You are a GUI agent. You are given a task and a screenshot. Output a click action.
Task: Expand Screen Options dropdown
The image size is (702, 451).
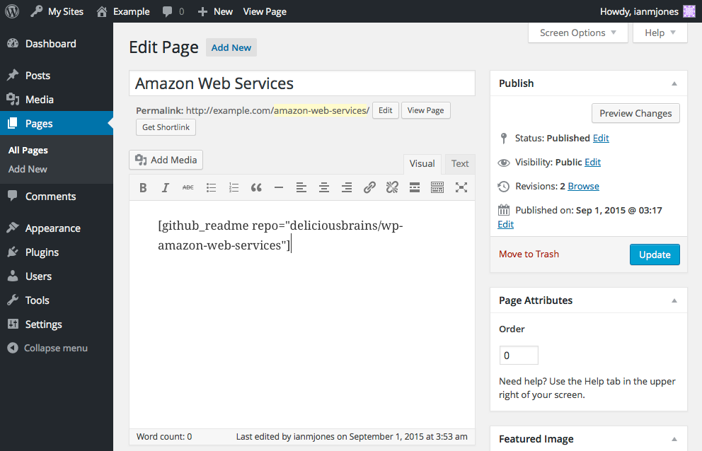[578, 33]
